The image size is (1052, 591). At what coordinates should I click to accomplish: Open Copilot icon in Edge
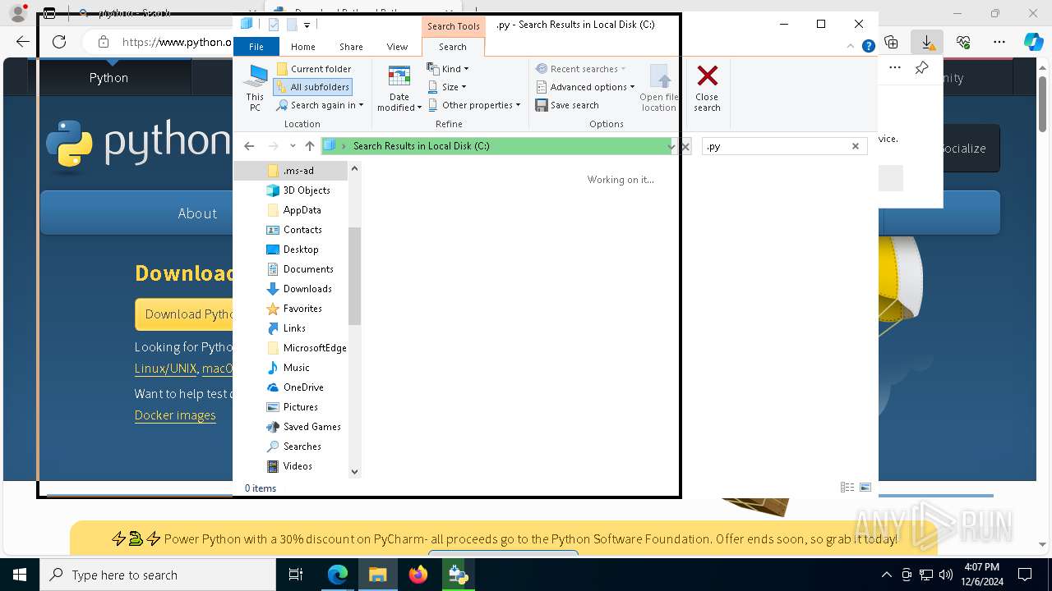[1034, 42]
